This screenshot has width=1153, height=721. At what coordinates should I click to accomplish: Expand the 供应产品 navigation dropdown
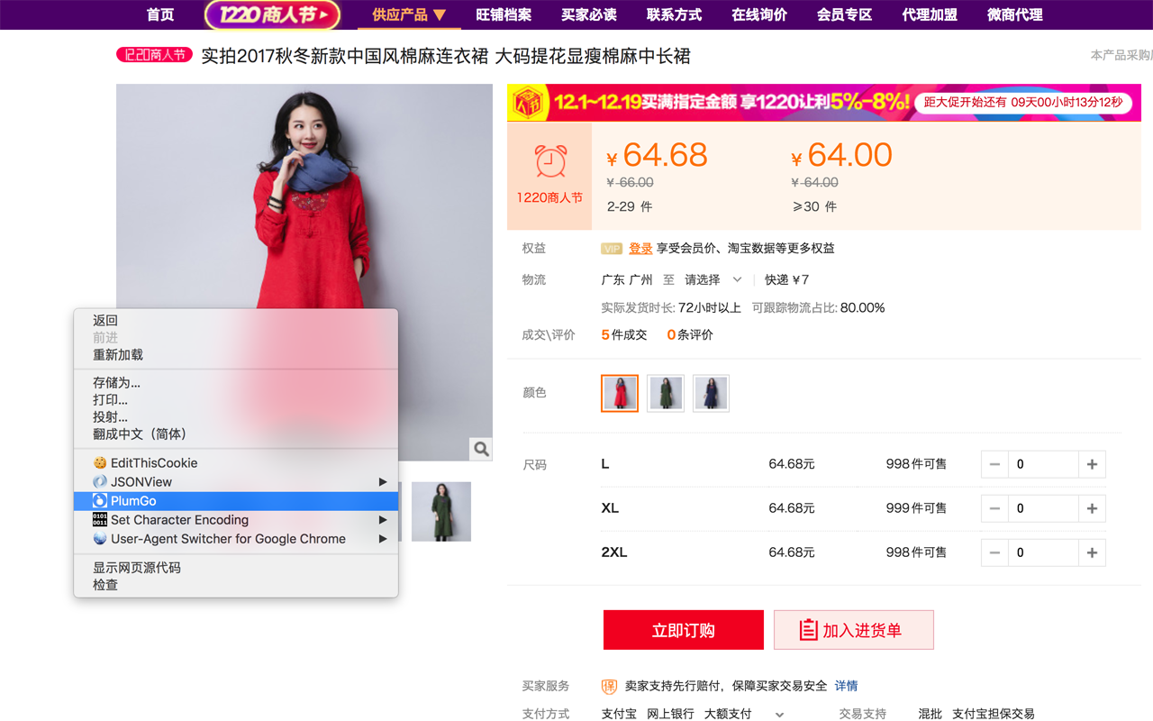[409, 14]
